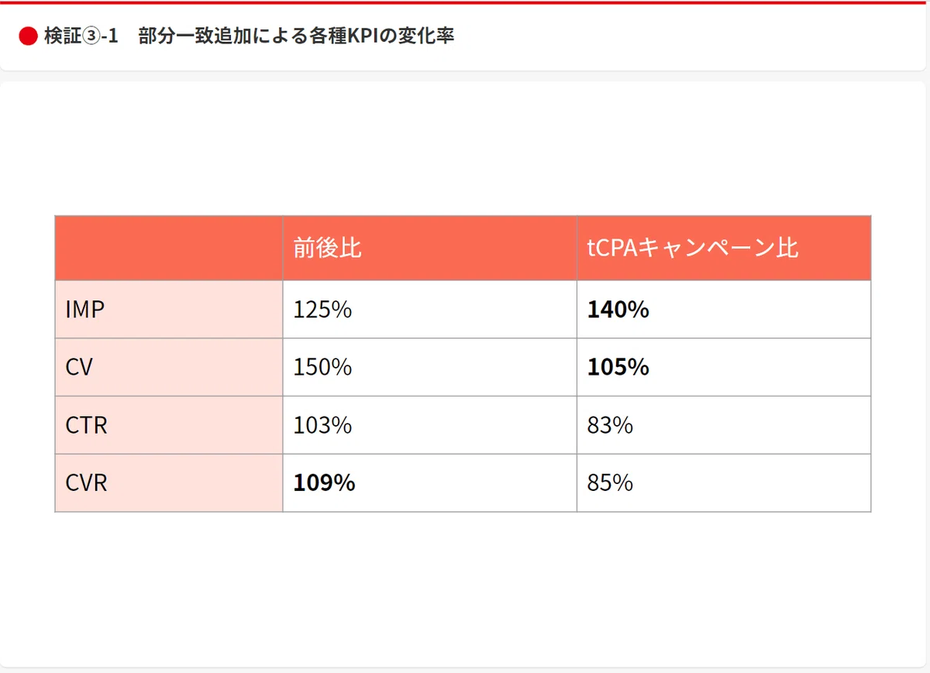
Task: Click the empty top-left header cell
Action: click(169, 248)
